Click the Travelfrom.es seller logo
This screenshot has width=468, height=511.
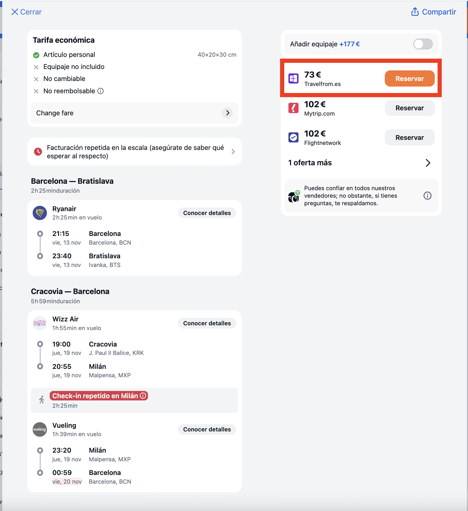293,79
